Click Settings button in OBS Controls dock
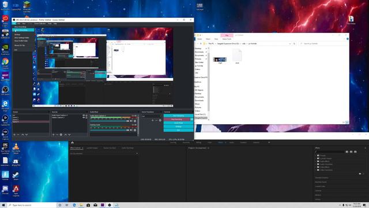369x208 pixels. click(178, 127)
